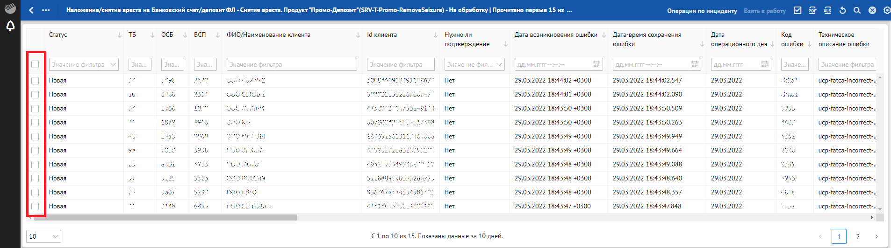Open the Операции по инциденту menu
Viewport: 891px width, 248px height.
(x=702, y=11)
